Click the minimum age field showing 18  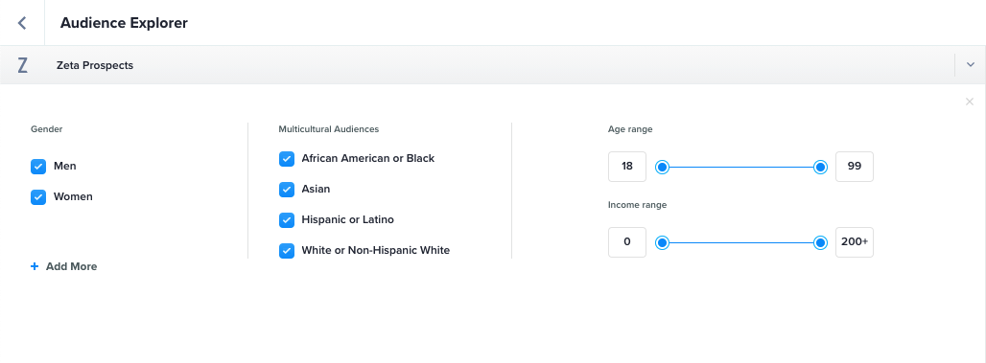627,167
